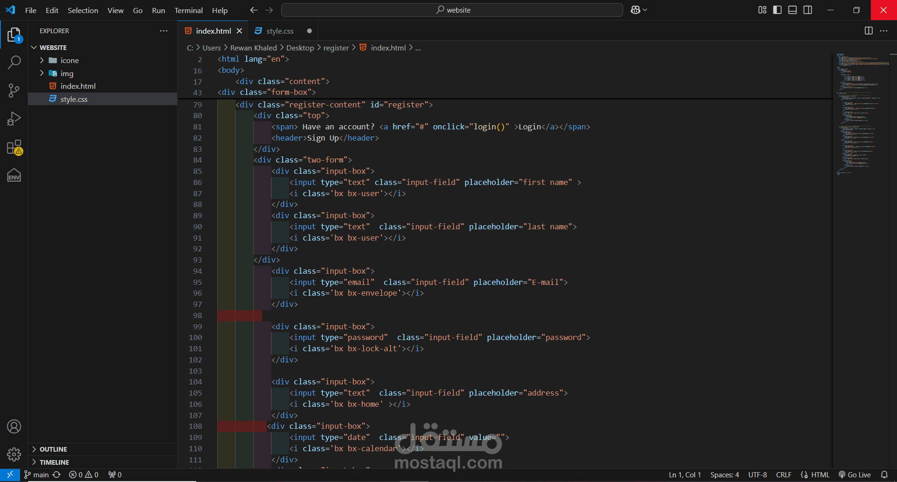The image size is (897, 482).
Task: Click the breadcrumb ellipsis symbol
Action: [x=418, y=48]
